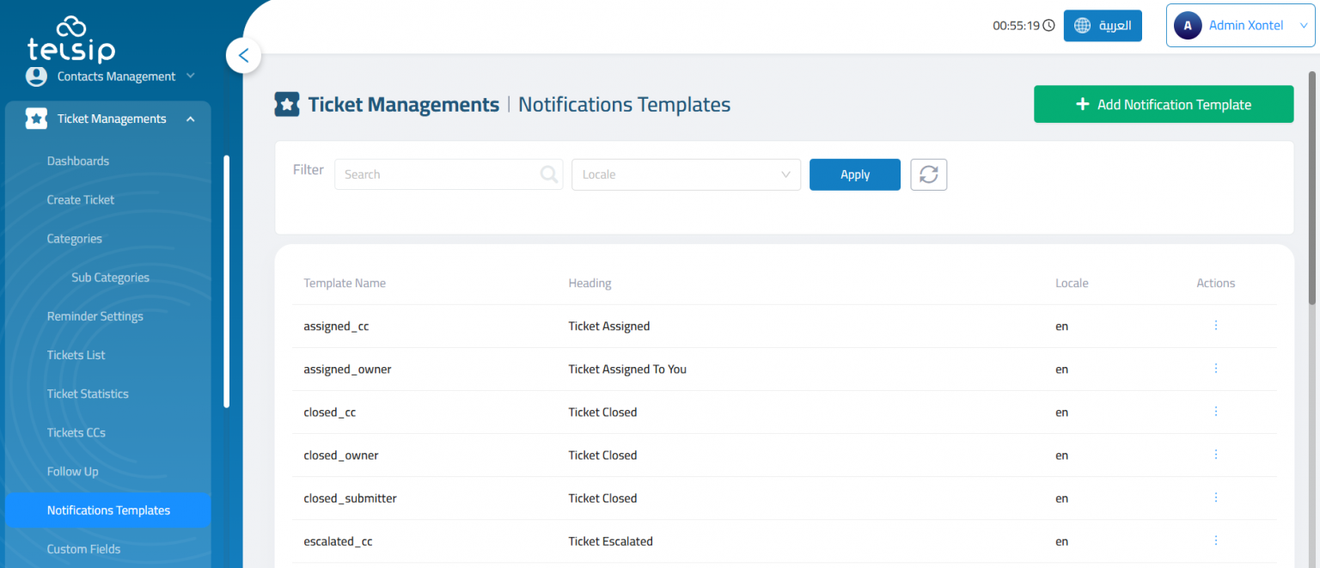Click the Admin Xontel avatar circle
The image size is (1320, 568).
pos(1188,25)
